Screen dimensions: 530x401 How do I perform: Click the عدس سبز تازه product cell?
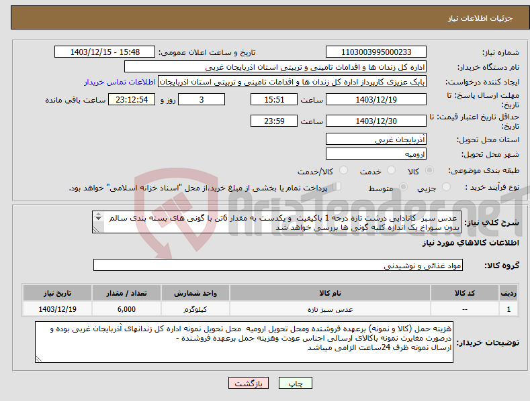[x=330, y=309]
